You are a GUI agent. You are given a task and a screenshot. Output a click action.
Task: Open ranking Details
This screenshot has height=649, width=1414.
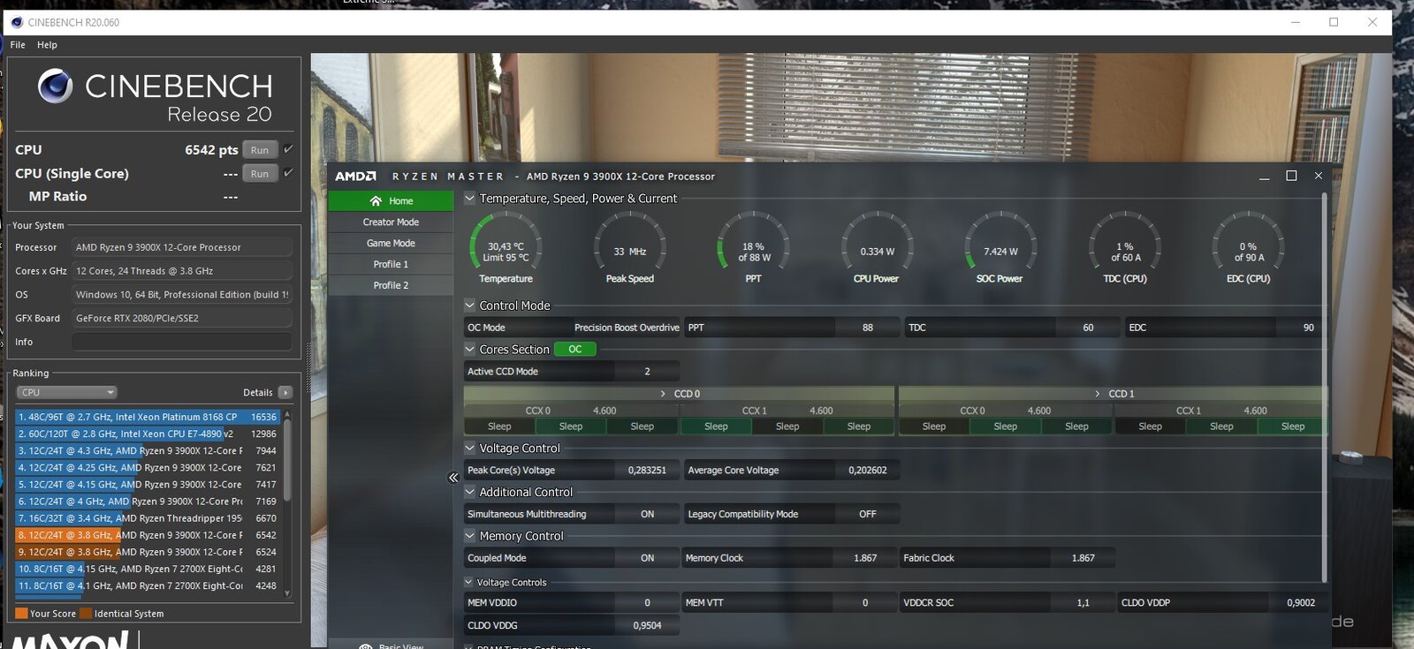(x=258, y=393)
